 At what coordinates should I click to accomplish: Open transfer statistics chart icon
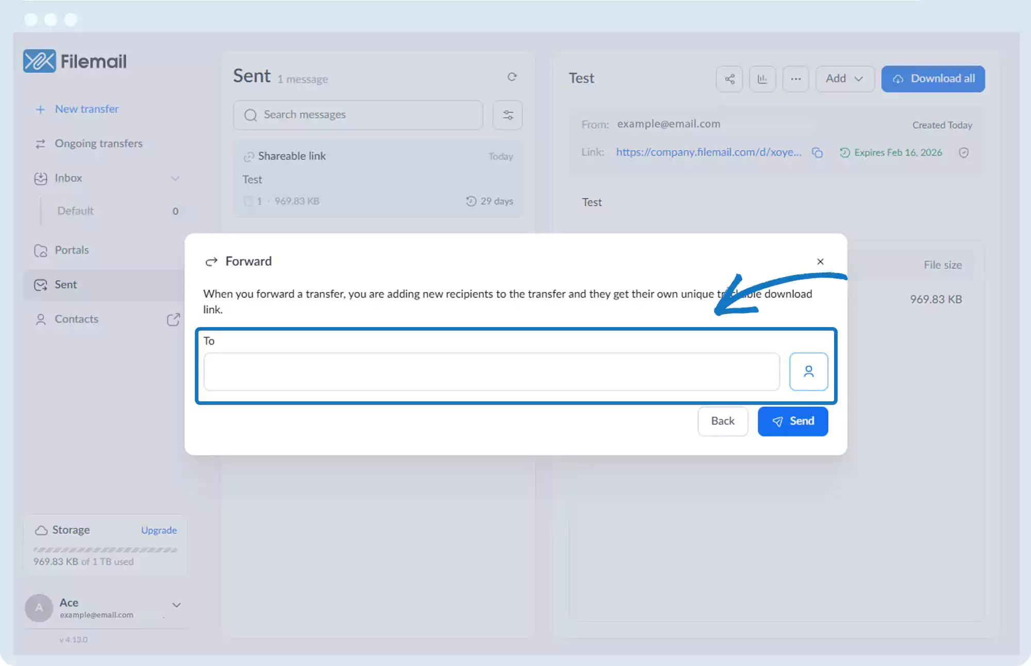[762, 79]
